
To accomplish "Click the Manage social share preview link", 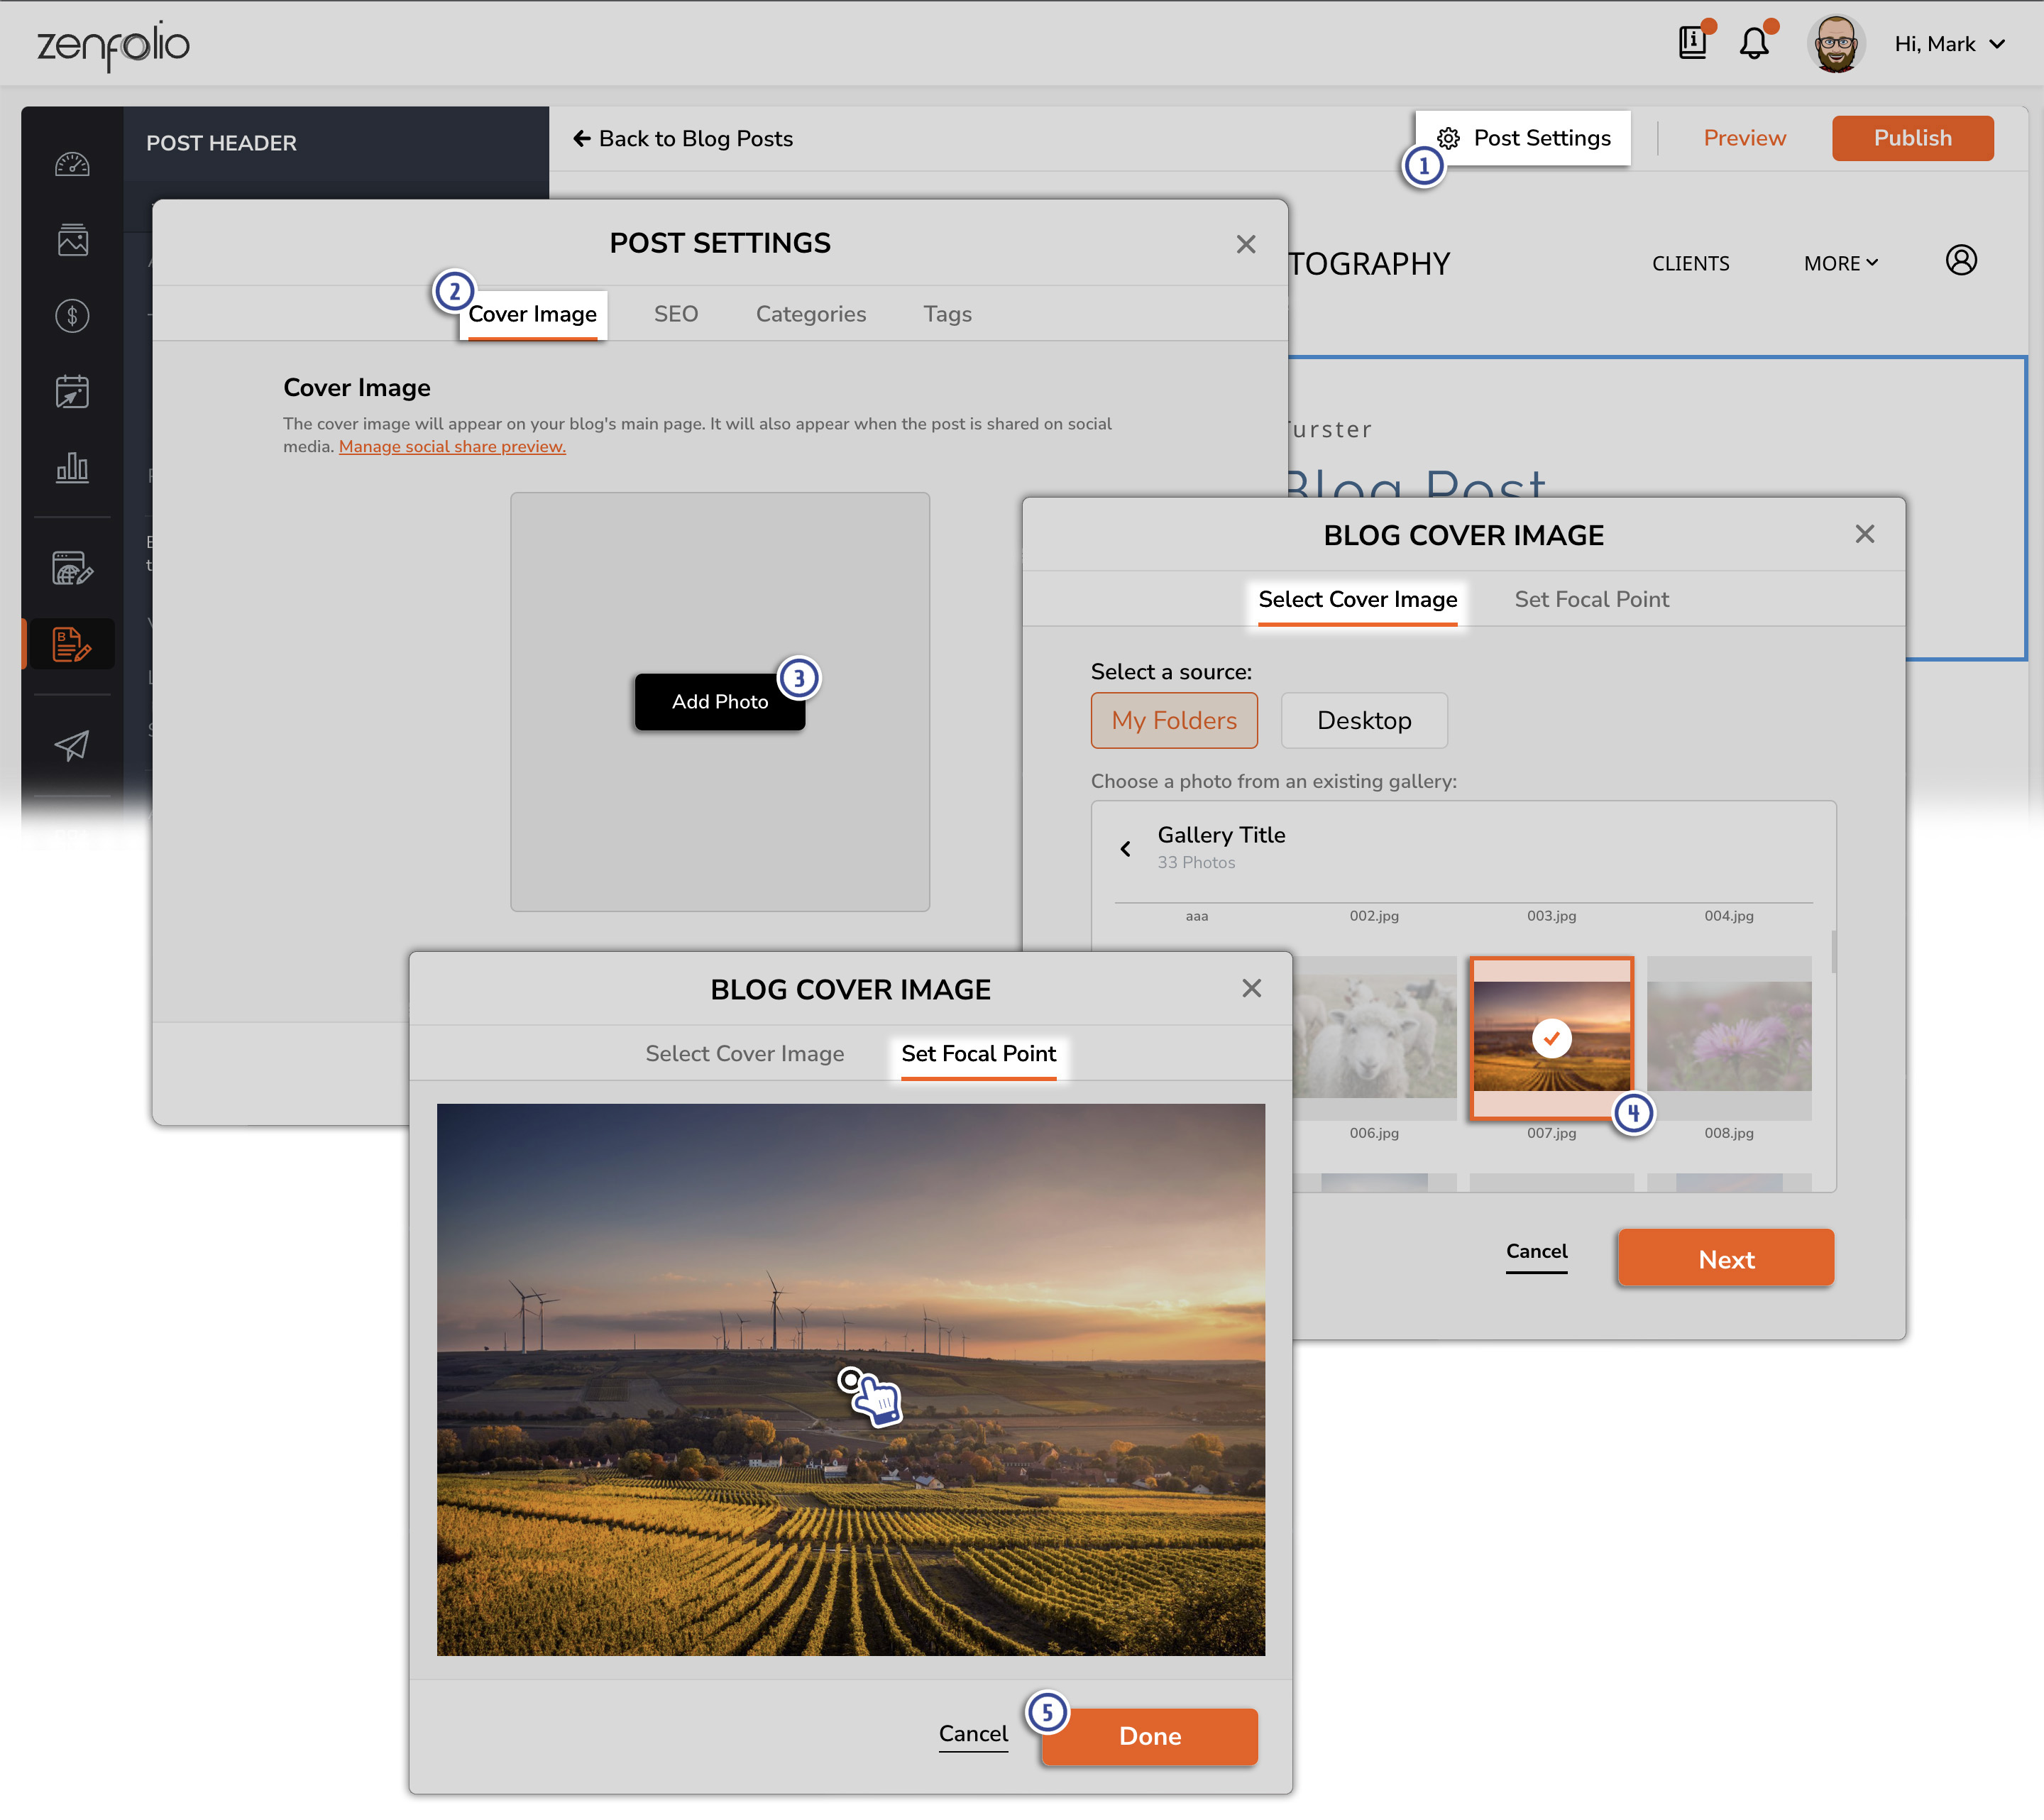I will (451, 446).
